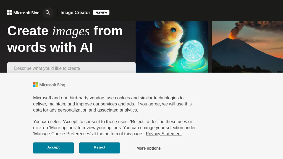Click the magnifier search icon in header

point(48,13)
